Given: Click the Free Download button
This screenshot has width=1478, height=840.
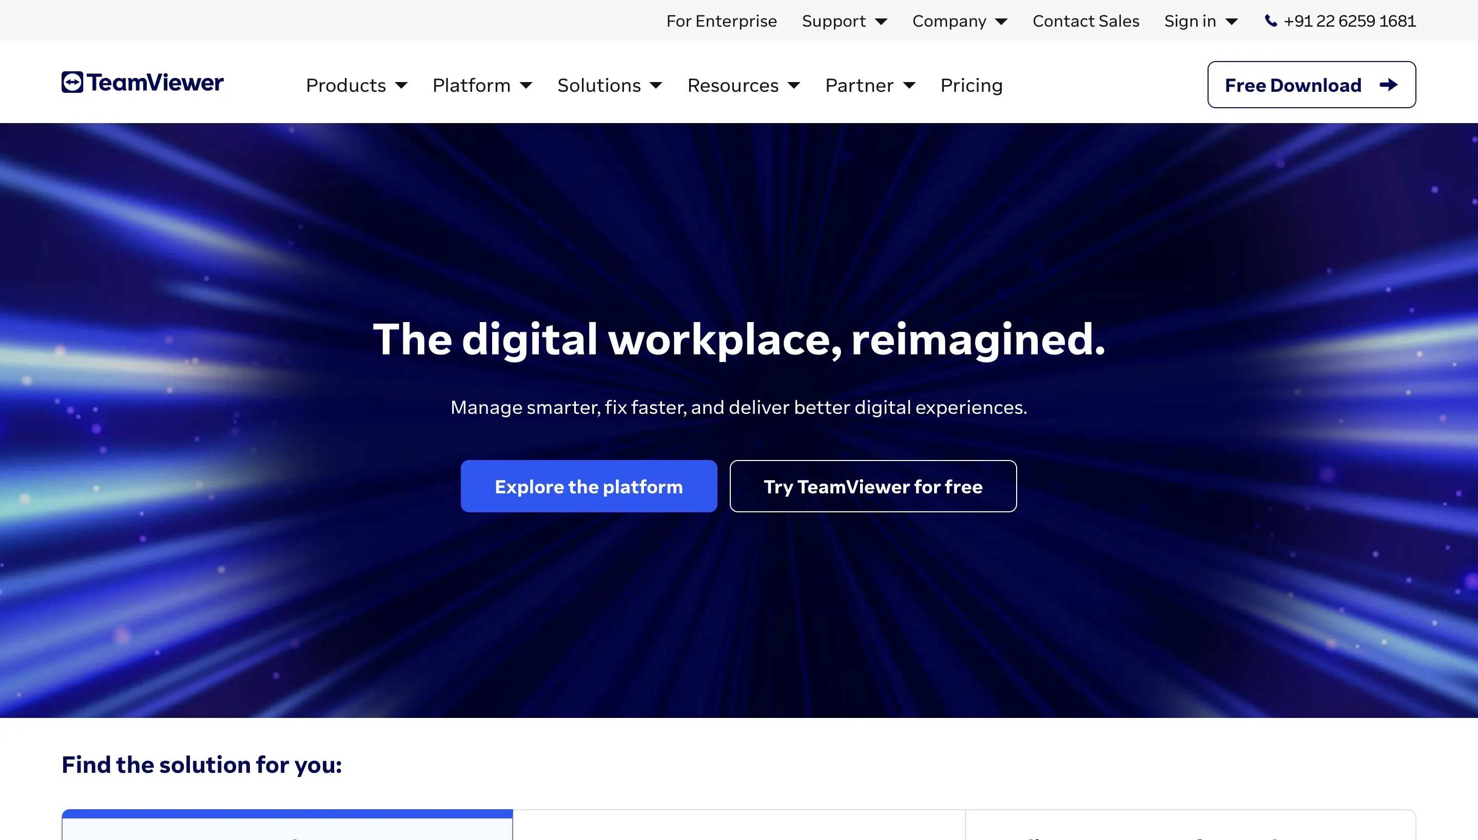Looking at the screenshot, I should click(x=1311, y=85).
